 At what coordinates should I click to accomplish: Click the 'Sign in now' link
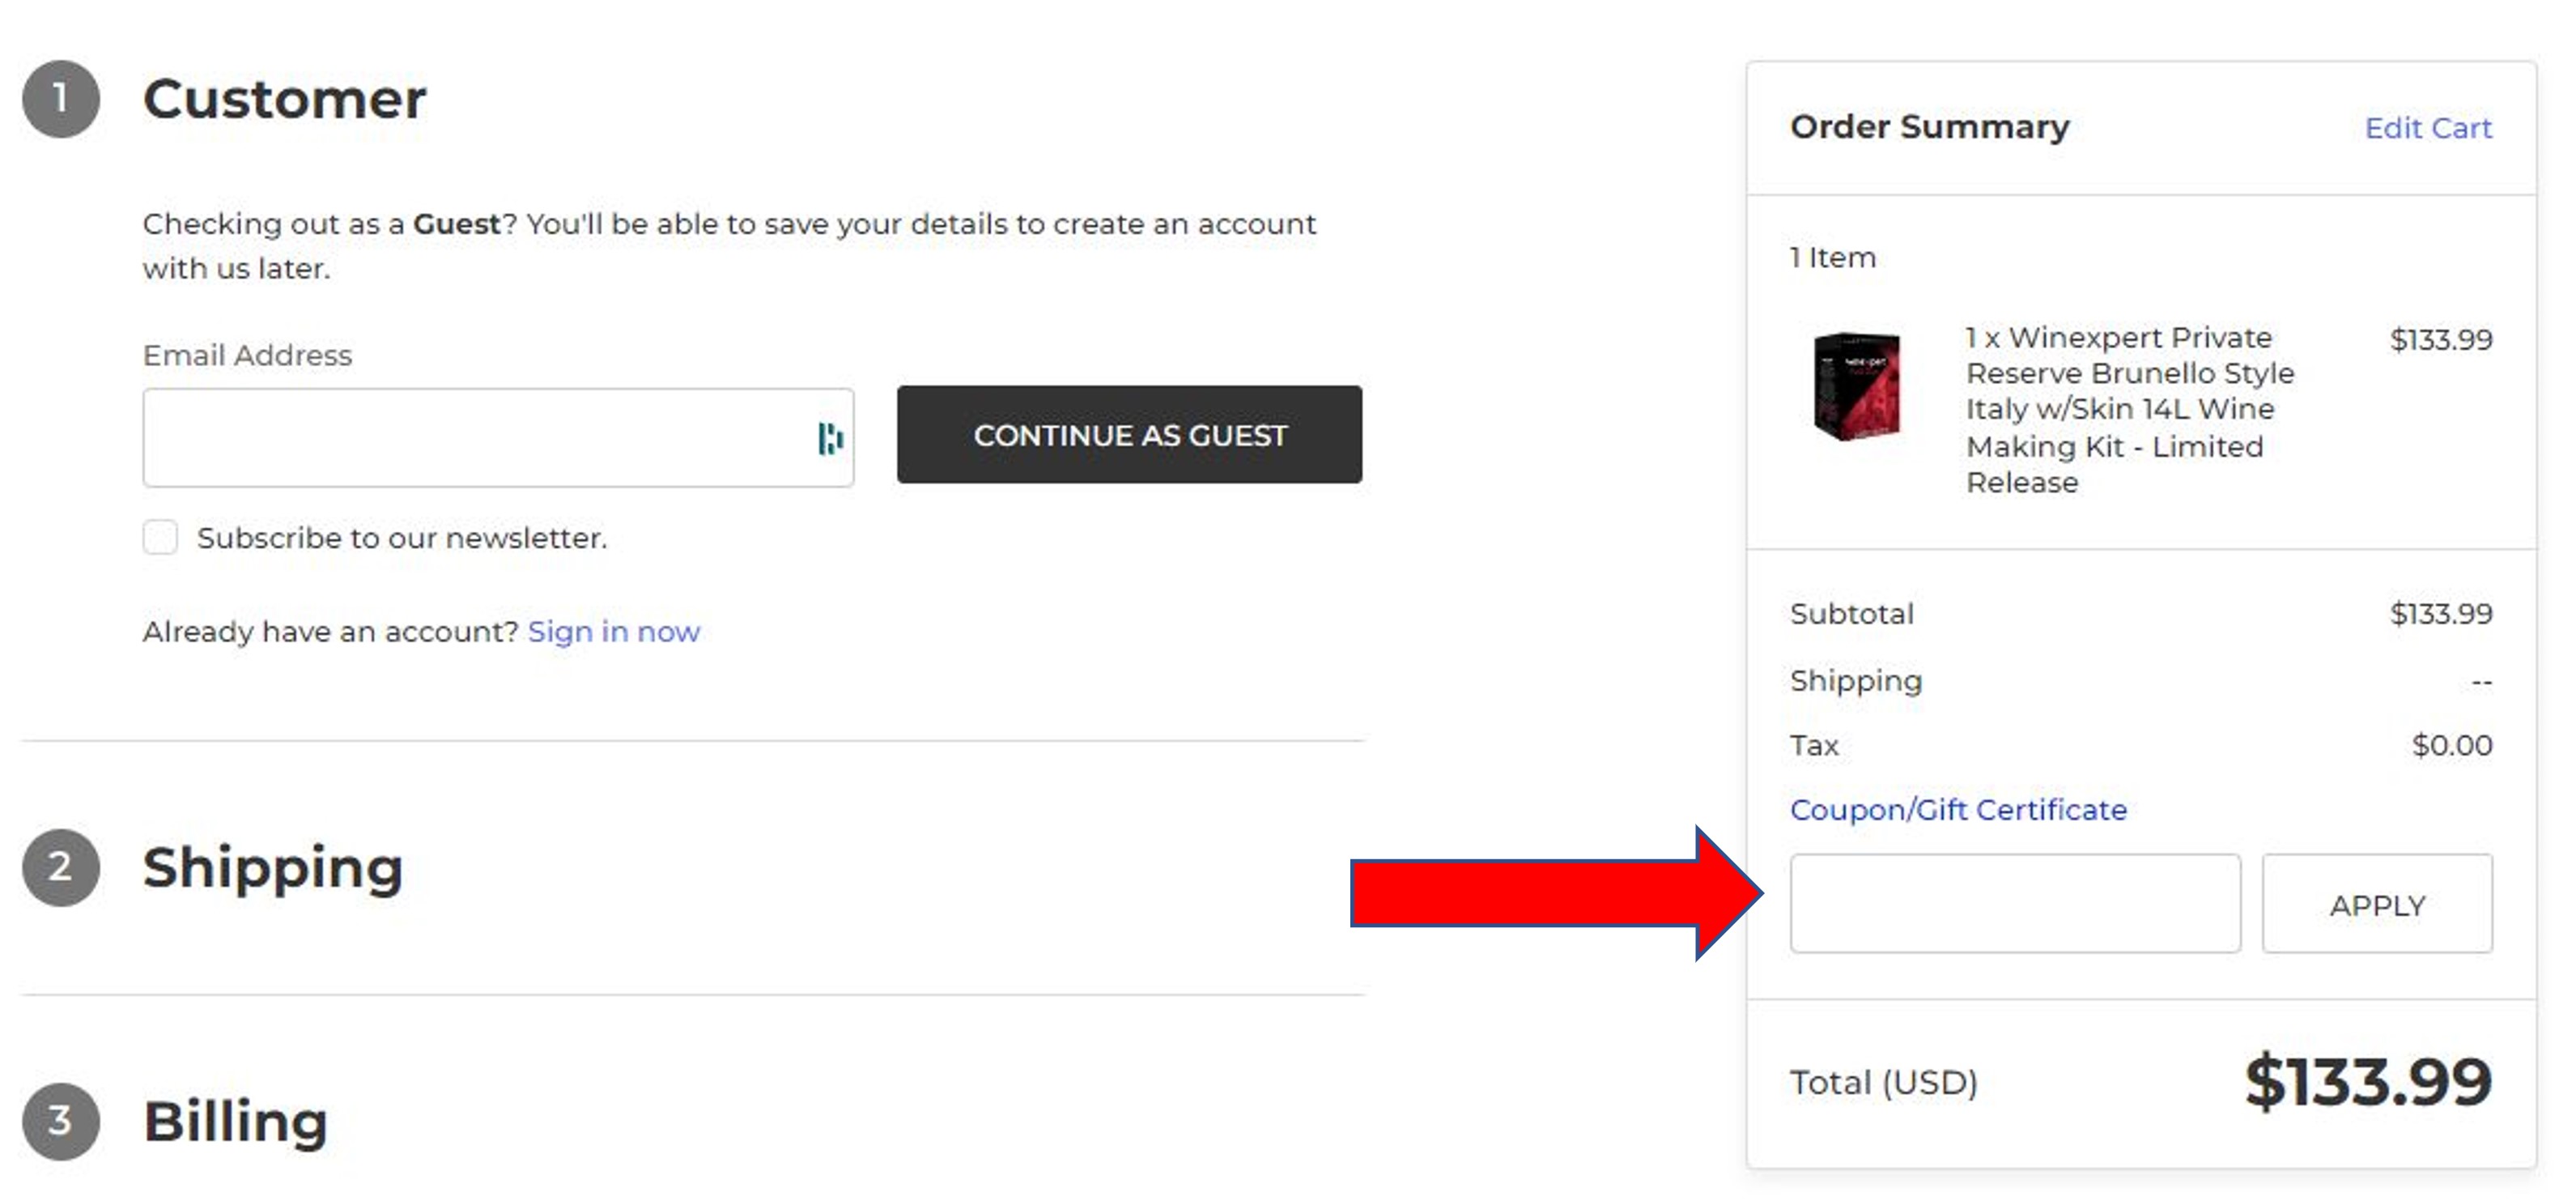click(x=614, y=632)
